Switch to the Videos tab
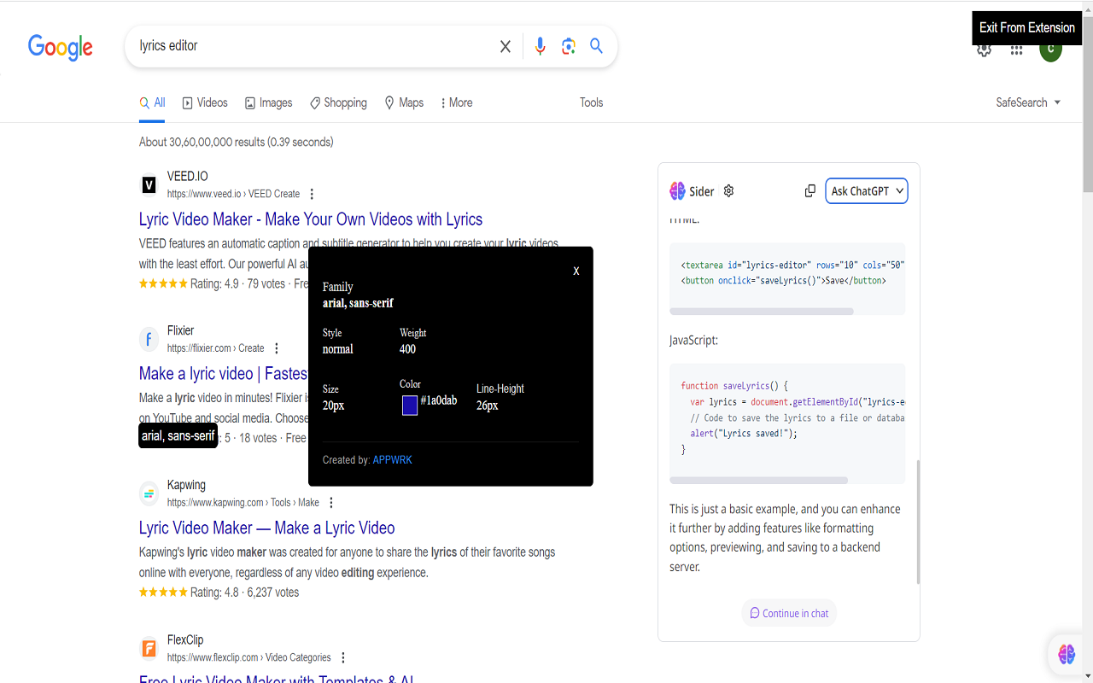The height and width of the screenshot is (683, 1093). (x=204, y=102)
